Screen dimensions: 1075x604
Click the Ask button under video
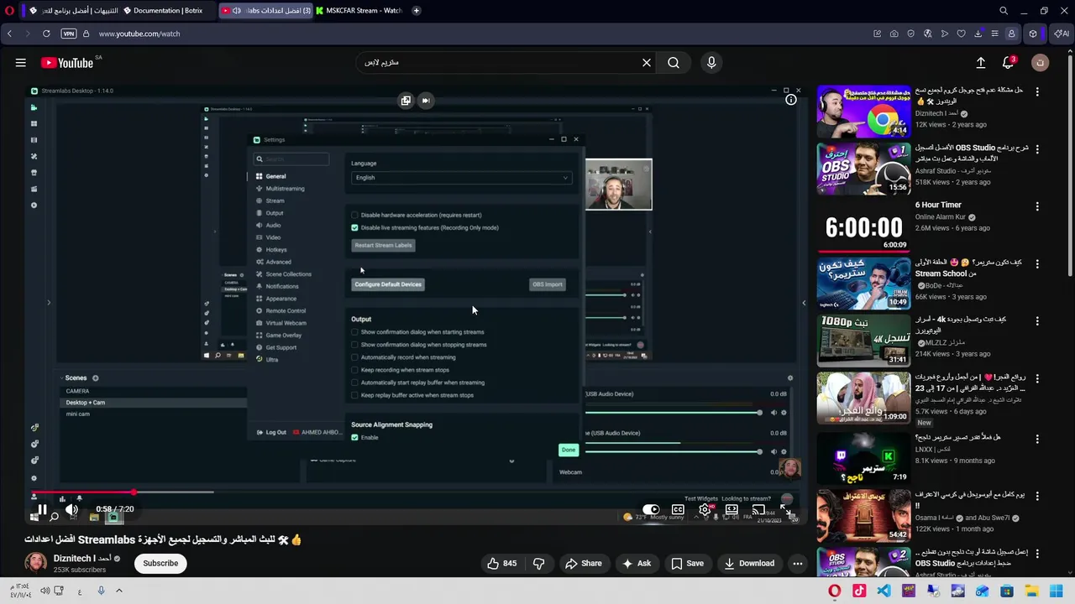click(x=636, y=563)
